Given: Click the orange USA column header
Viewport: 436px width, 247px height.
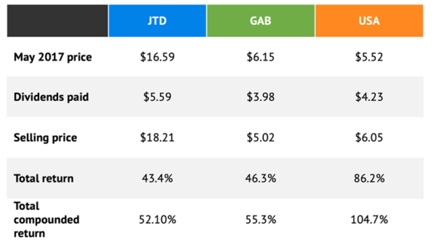Looking at the screenshot, I should (369, 21).
